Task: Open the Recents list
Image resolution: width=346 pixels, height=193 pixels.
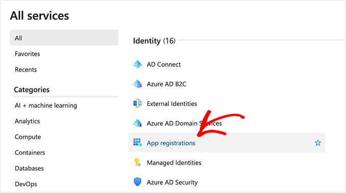Action: point(26,70)
